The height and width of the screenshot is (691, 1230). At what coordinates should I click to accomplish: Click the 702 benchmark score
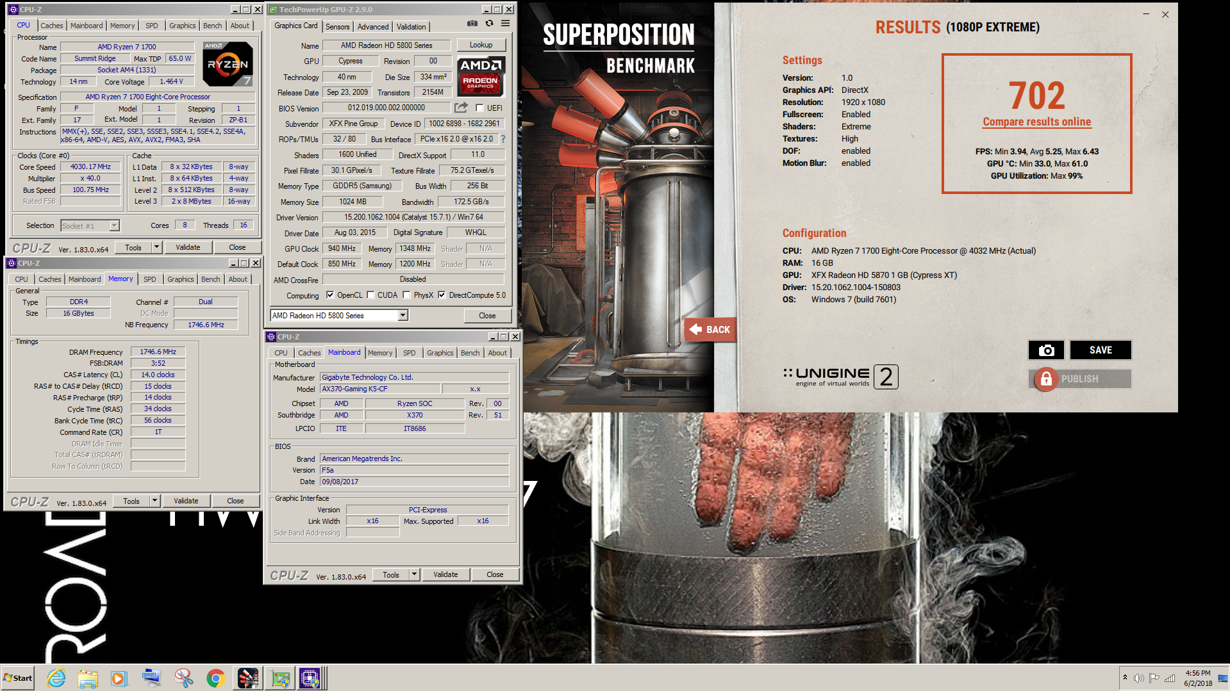1036,95
